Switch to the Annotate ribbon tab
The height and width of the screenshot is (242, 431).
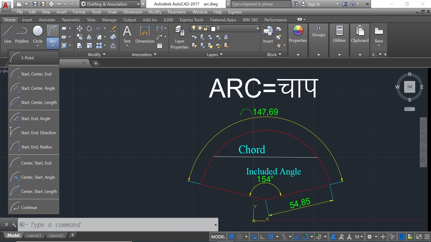click(x=47, y=20)
